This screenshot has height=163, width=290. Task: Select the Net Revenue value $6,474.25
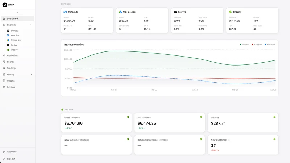(x=147, y=123)
